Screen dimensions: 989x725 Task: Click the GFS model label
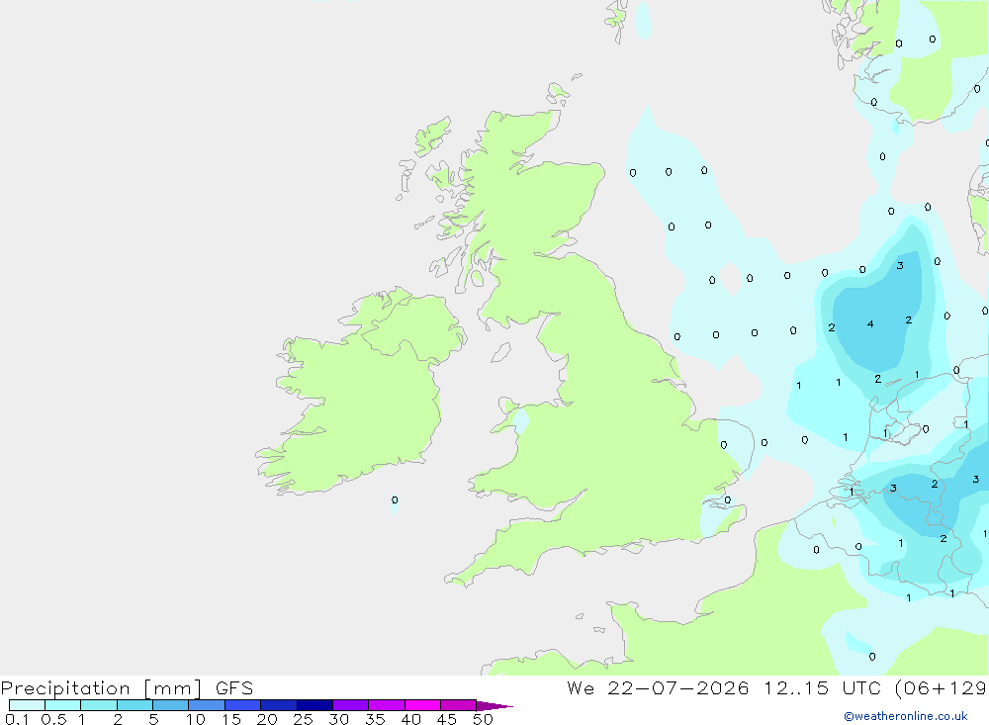click(234, 687)
